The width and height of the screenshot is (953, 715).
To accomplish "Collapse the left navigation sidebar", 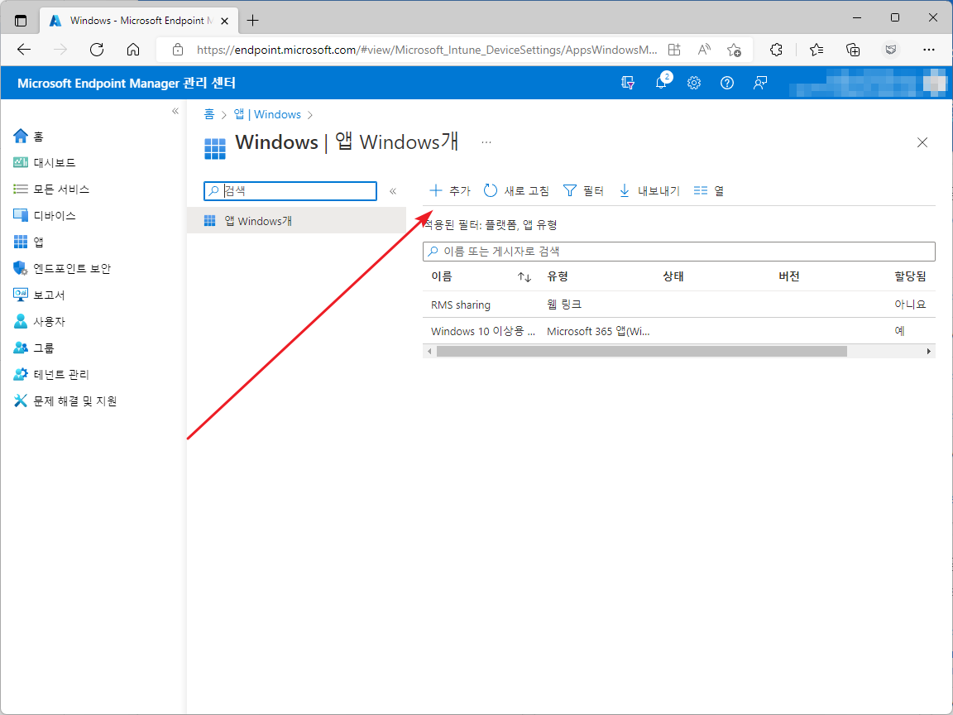I will [175, 111].
